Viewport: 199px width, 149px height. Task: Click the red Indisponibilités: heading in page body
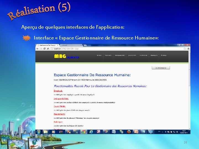pos(61,99)
